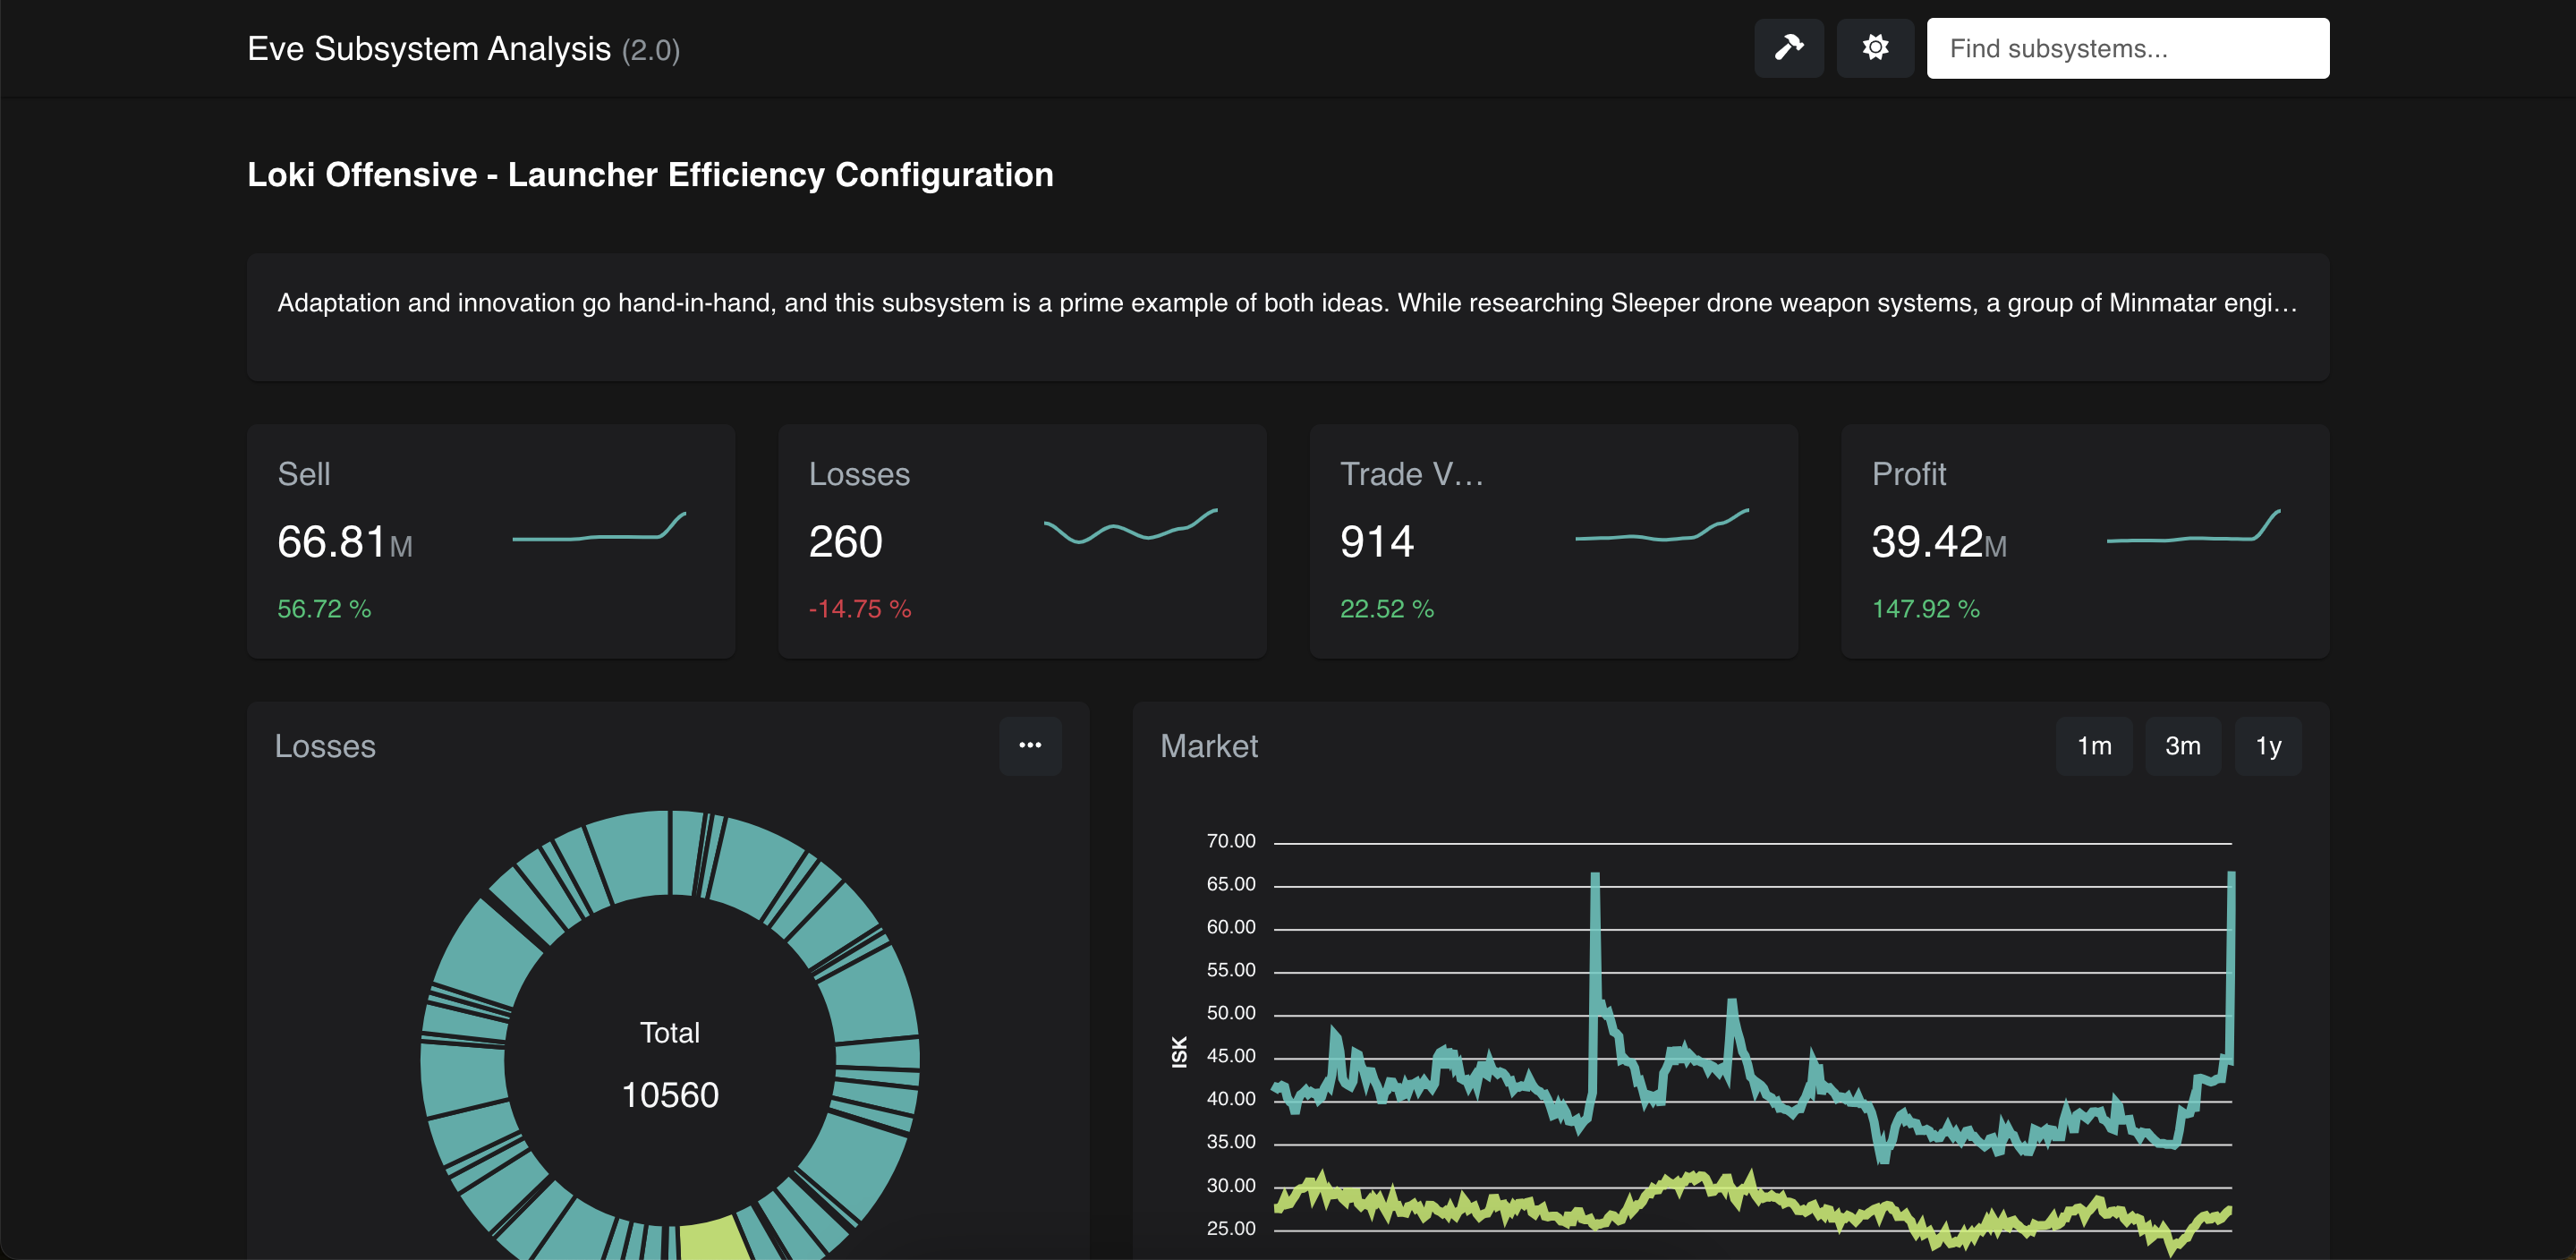This screenshot has width=2576, height=1260.
Task: Click the 56.72 % sell change
Action: pyautogui.click(x=324, y=609)
